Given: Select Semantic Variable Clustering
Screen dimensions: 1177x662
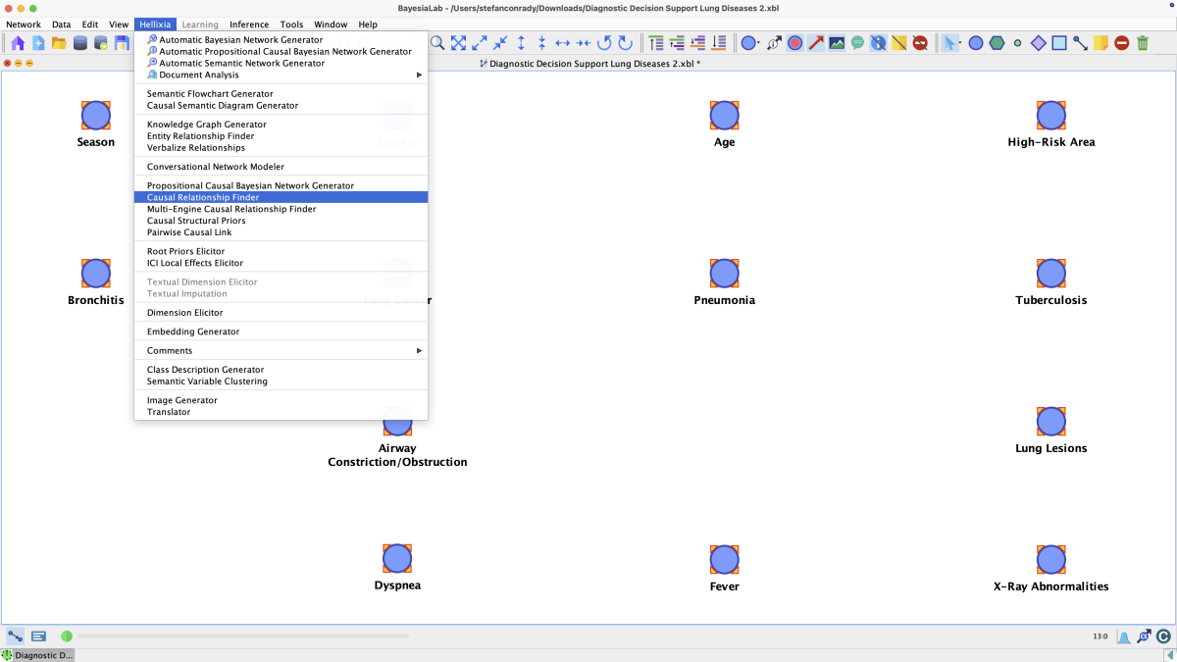Looking at the screenshot, I should (x=281, y=382).
